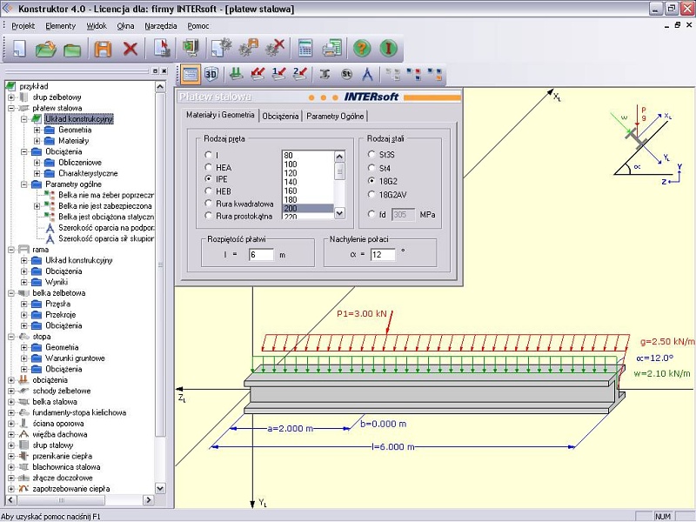Collapse the rama tree node
Image resolution: width=696 pixels, height=522 pixels.
[11, 250]
